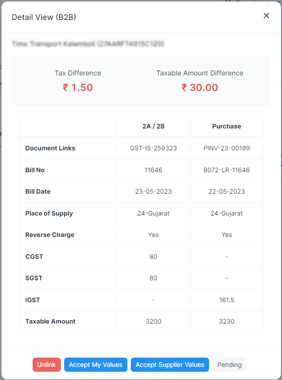Click the Pending button
The height and width of the screenshot is (380, 282).
pyautogui.click(x=229, y=364)
